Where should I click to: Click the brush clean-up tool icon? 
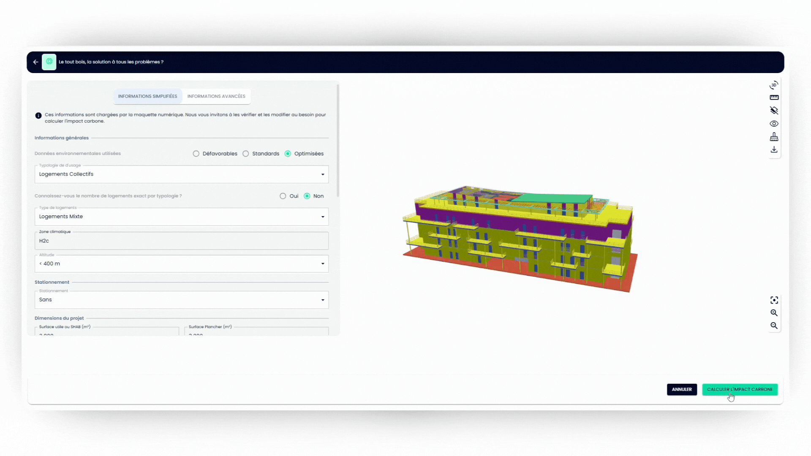pos(774,137)
